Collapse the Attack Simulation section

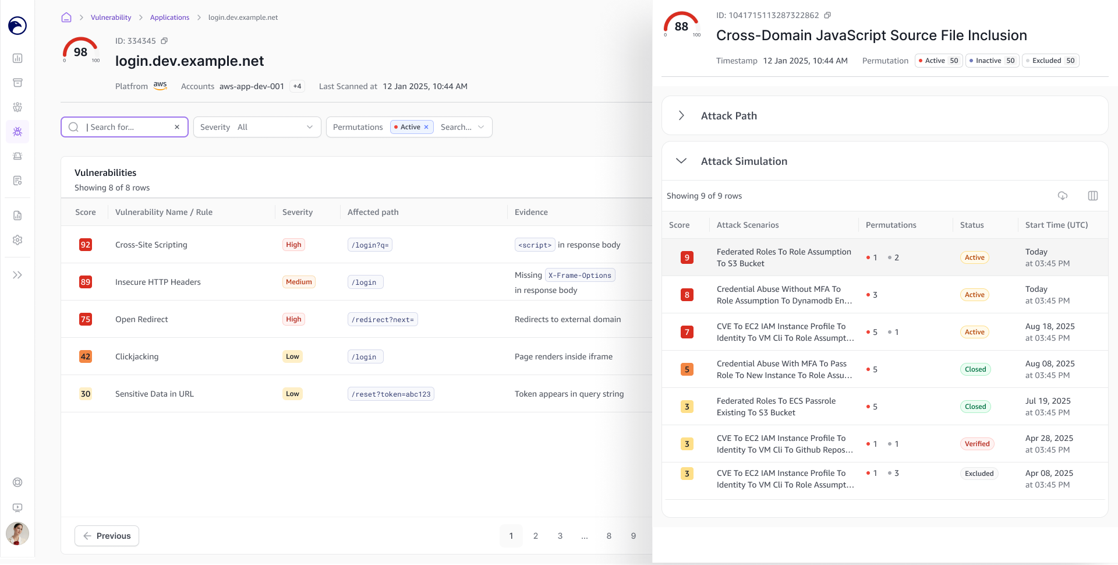[885, 161]
